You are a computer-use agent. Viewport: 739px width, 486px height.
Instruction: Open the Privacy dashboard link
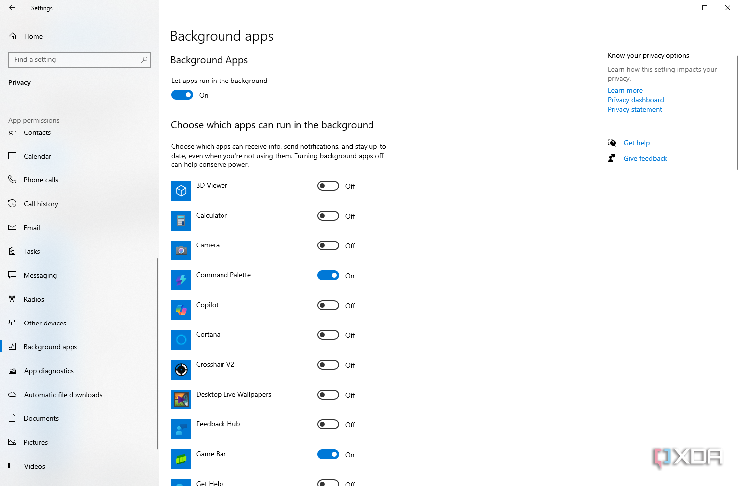coord(636,100)
